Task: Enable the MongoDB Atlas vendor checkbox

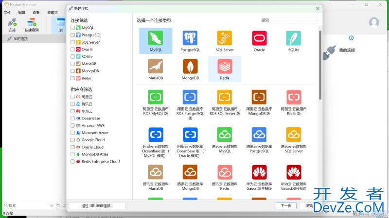Action: [x=72, y=154]
